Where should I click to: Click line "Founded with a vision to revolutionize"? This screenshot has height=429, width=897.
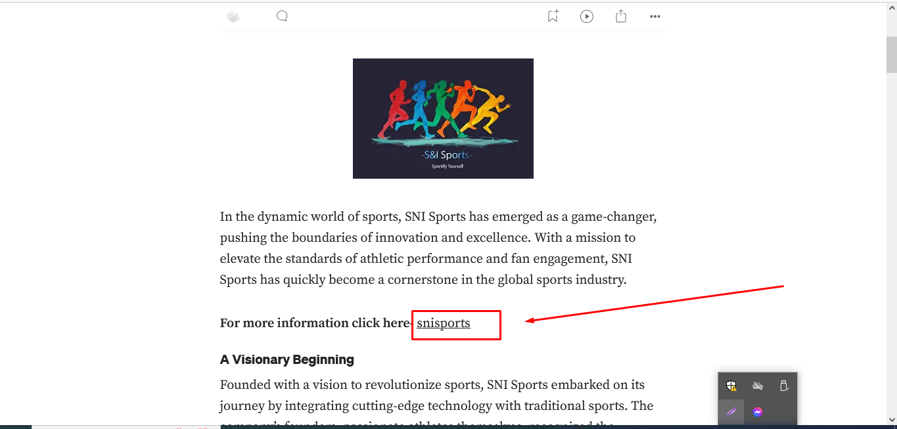pyautogui.click(x=432, y=385)
